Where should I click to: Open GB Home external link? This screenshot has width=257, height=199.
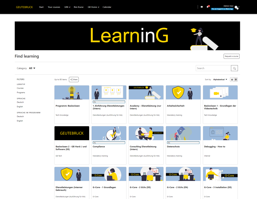click(x=93, y=7)
